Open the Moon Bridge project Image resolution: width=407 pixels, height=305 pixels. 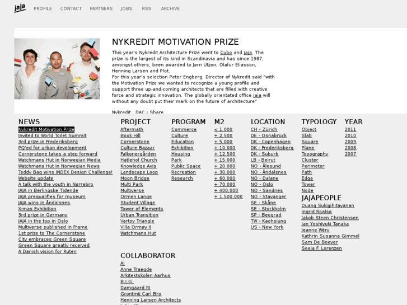click(135, 179)
